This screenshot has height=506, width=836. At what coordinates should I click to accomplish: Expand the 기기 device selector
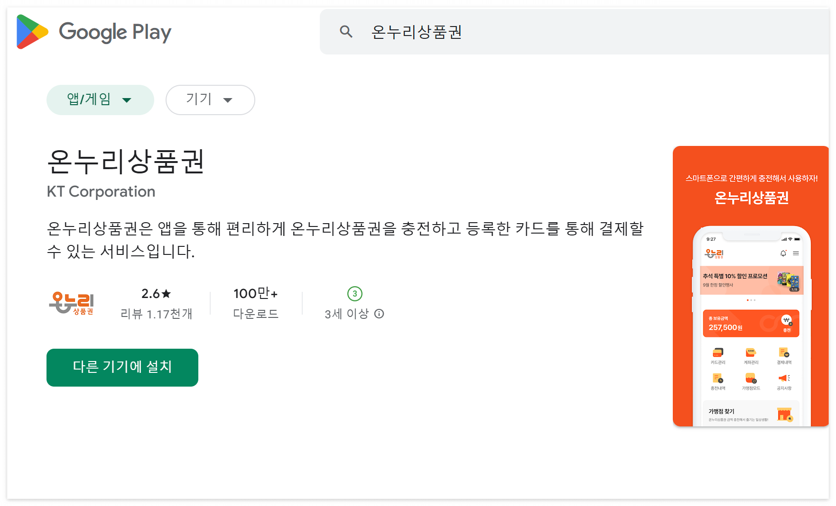210,99
